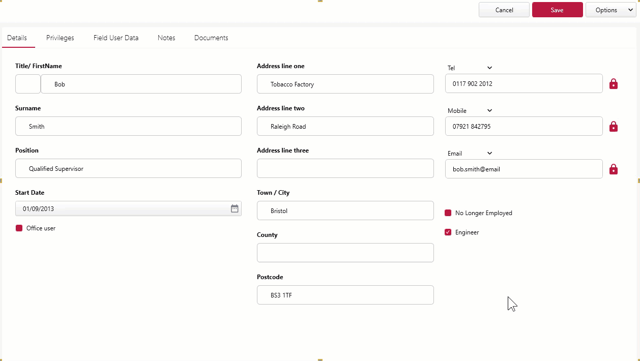This screenshot has width=640, height=361.
Task: Click the Cancel button
Action: click(x=504, y=9)
